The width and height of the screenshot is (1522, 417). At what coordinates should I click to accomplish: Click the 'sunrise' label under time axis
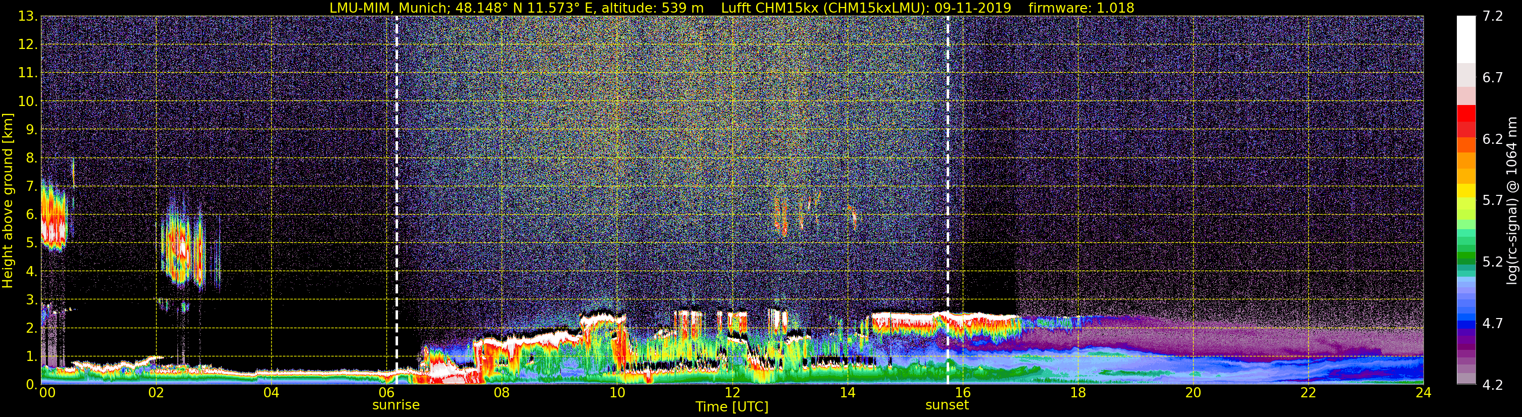(x=396, y=404)
